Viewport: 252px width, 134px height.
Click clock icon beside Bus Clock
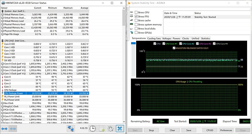[x=2, y=103]
